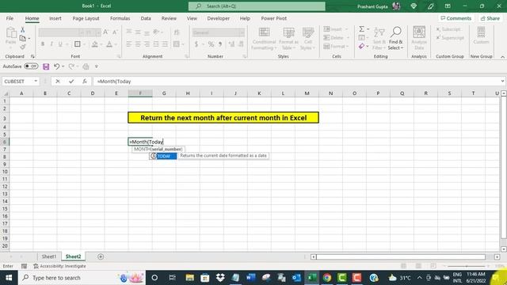Expand the formula bar

click(x=502, y=82)
